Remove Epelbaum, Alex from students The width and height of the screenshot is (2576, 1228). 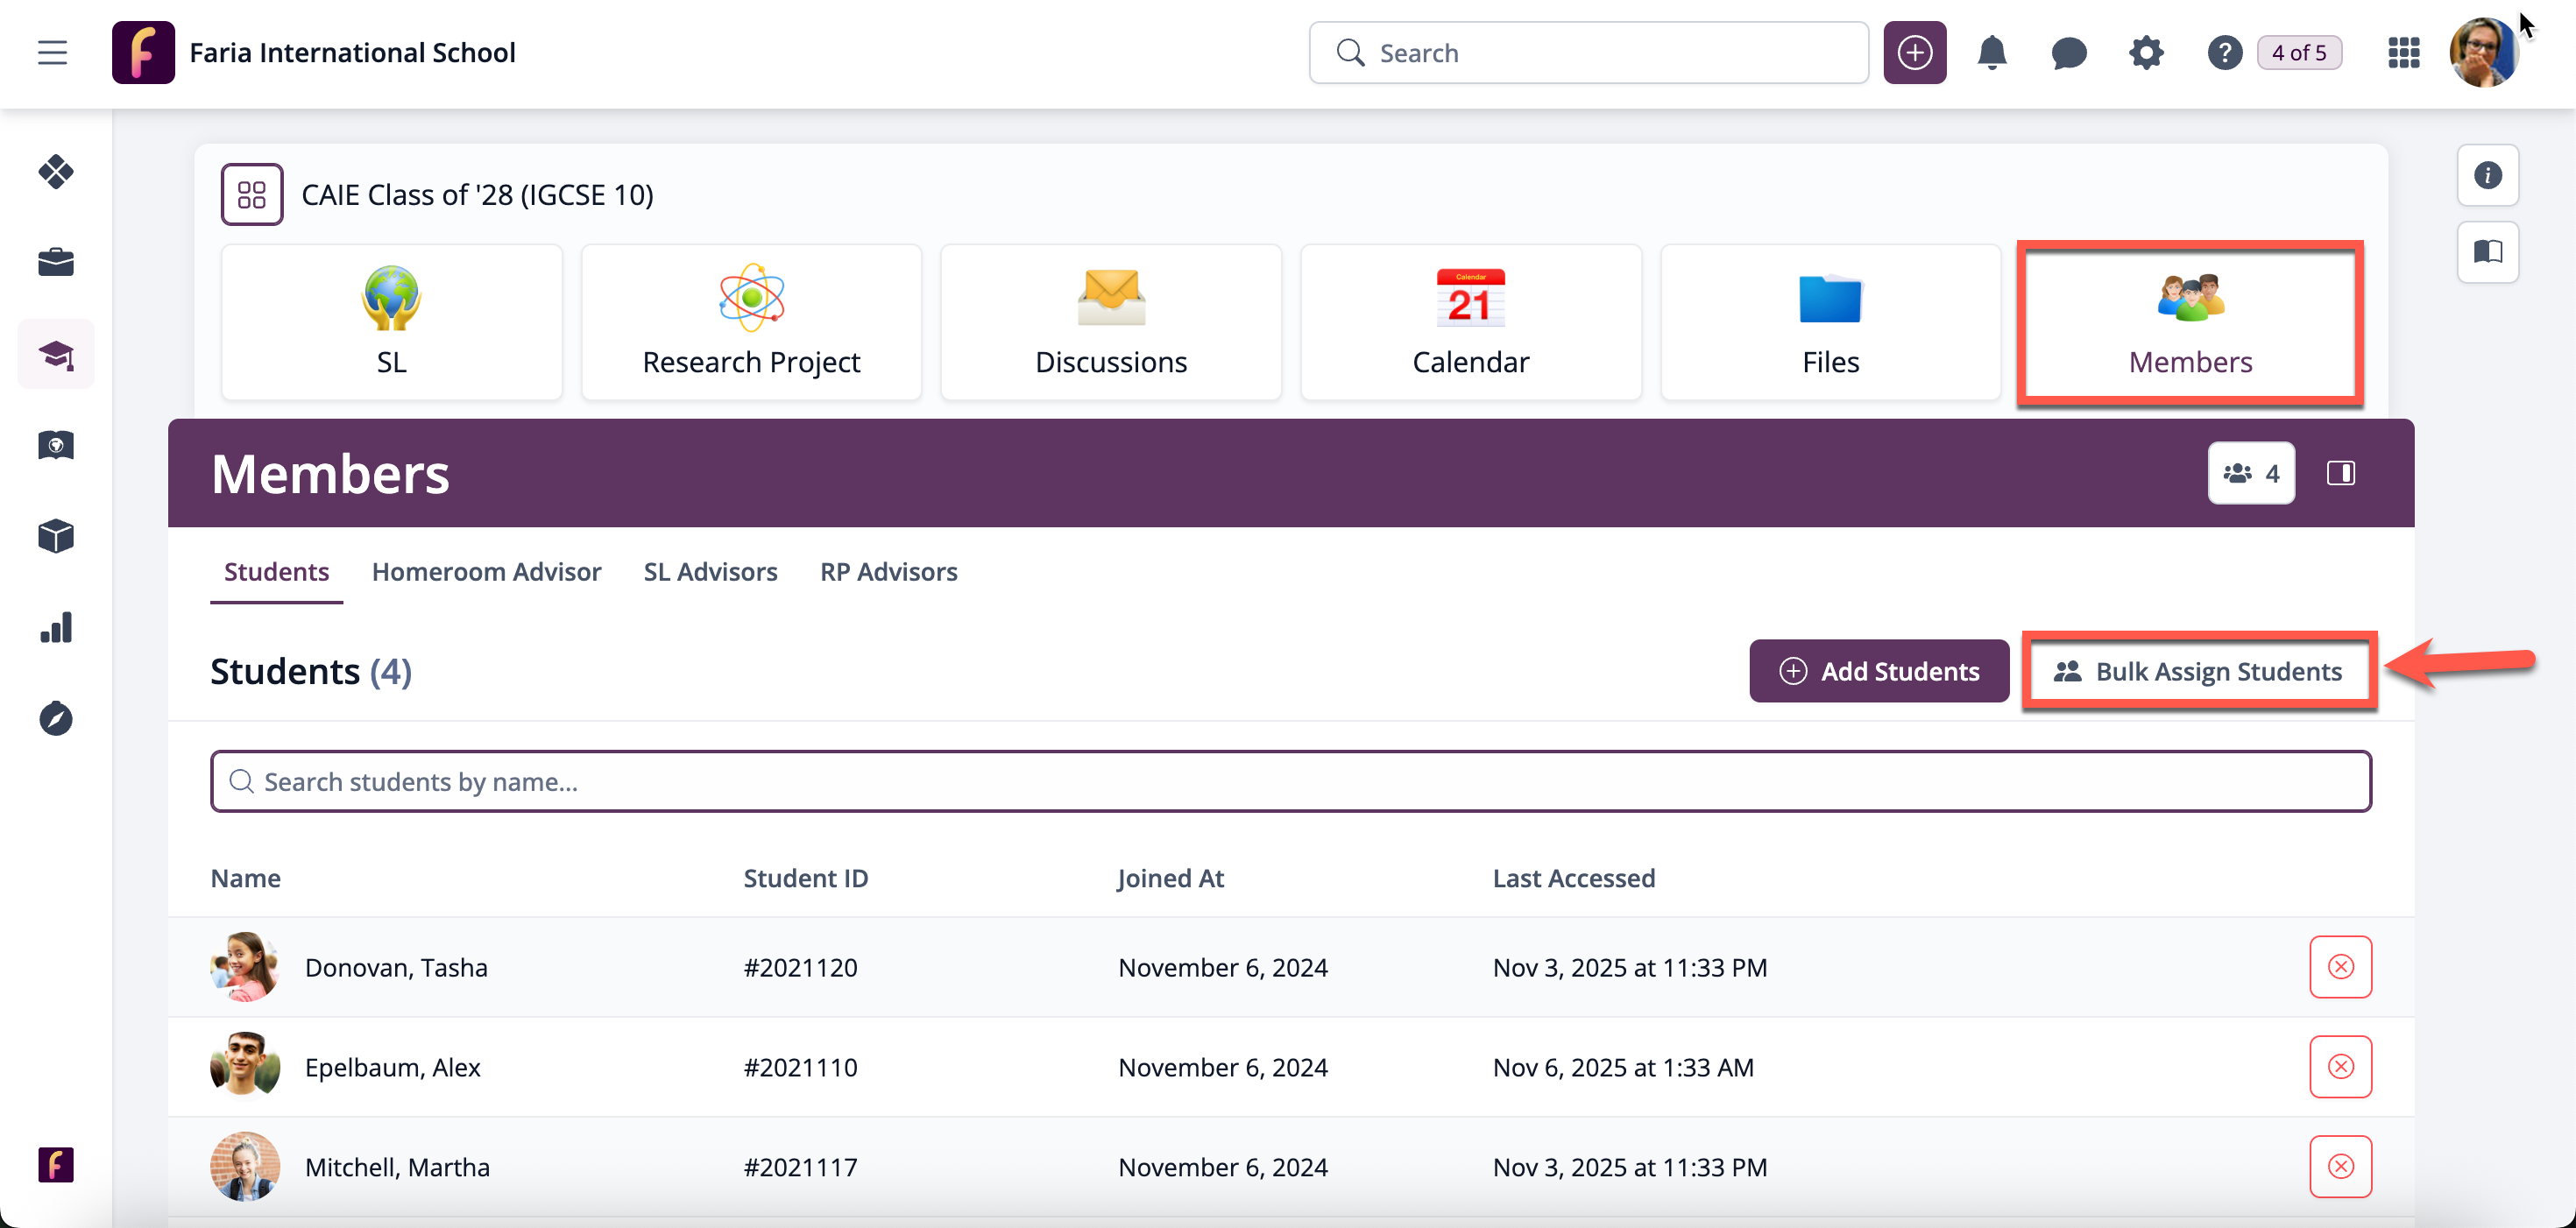point(2340,1067)
